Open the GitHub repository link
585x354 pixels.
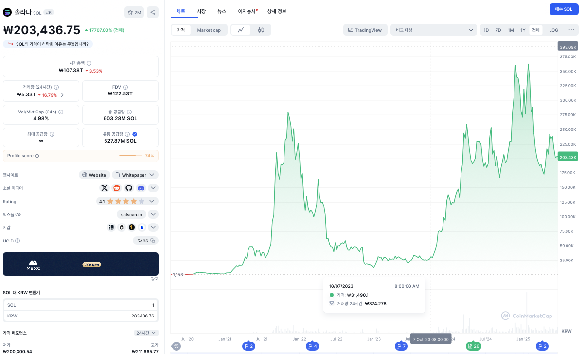(x=129, y=188)
